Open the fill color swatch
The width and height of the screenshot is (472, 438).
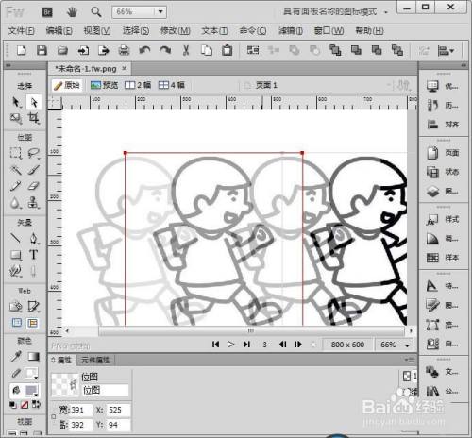[x=32, y=391]
